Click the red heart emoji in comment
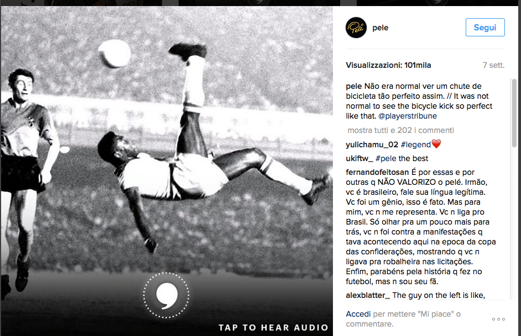The width and height of the screenshot is (521, 336). (x=436, y=144)
